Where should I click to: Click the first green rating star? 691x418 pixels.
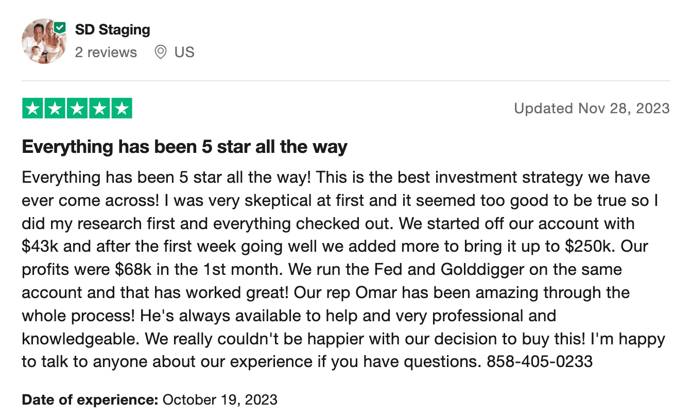click(x=33, y=109)
